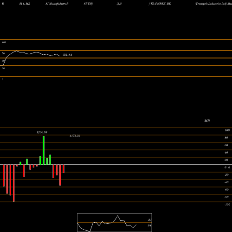Screen dimensions: 232x232
Task: Click the MR panel title label
Action: coord(207,121)
